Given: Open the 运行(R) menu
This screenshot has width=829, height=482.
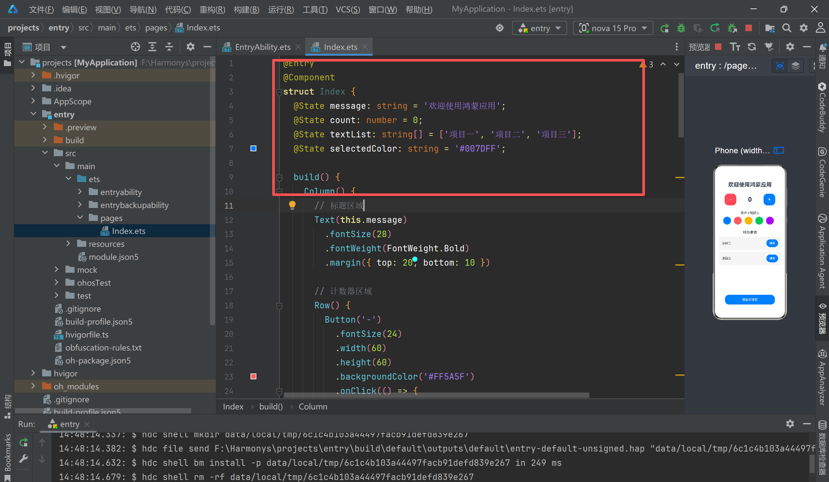Looking at the screenshot, I should point(281,9).
